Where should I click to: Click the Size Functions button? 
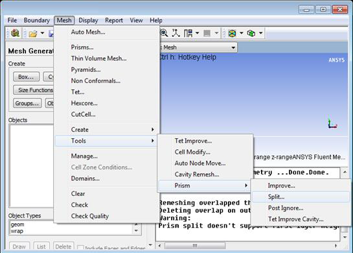(x=34, y=90)
